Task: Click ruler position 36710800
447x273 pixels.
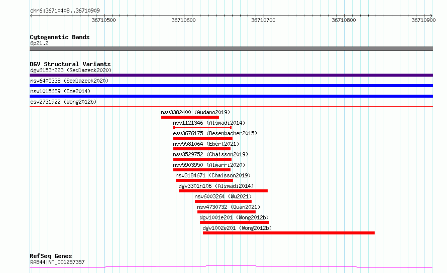Action: [x=344, y=20]
